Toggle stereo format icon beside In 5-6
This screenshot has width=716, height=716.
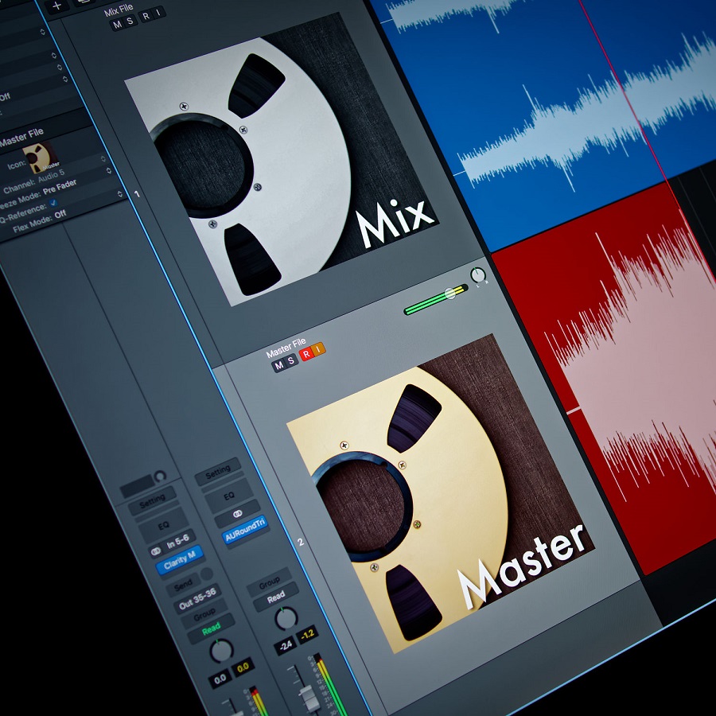156,551
